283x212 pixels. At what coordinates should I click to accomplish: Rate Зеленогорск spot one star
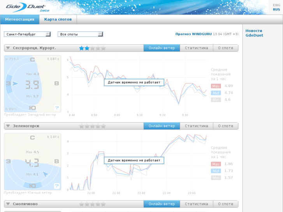tap(82, 126)
